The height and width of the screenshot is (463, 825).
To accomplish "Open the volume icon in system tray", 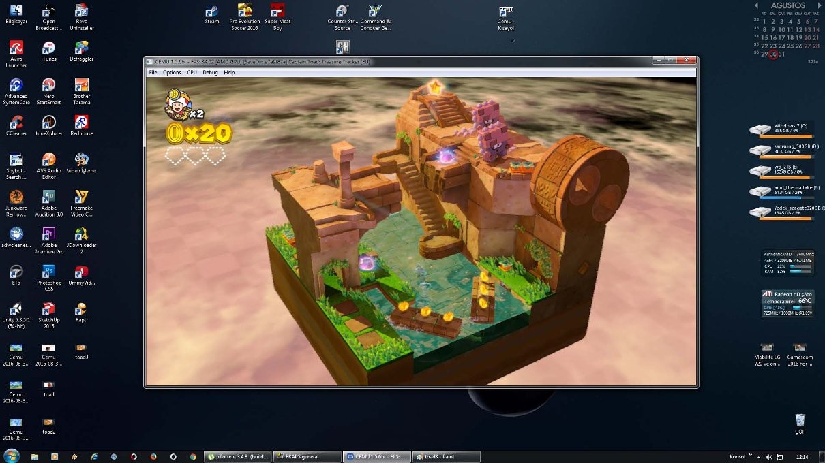I will coord(769,456).
